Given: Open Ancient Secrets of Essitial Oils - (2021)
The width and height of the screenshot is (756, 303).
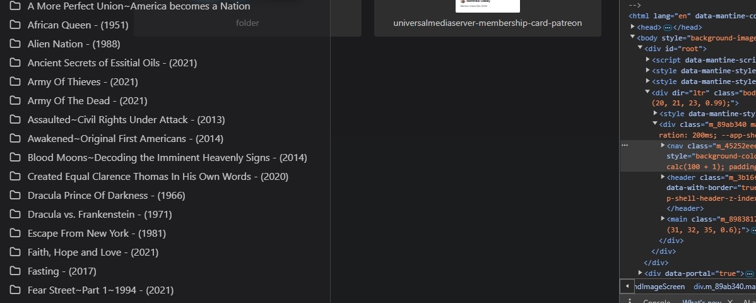Looking at the screenshot, I should tap(112, 62).
